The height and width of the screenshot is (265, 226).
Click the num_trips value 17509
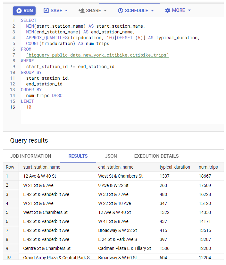tap(205, 185)
